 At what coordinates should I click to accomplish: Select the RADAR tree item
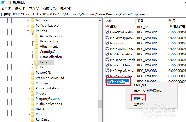point(41,109)
